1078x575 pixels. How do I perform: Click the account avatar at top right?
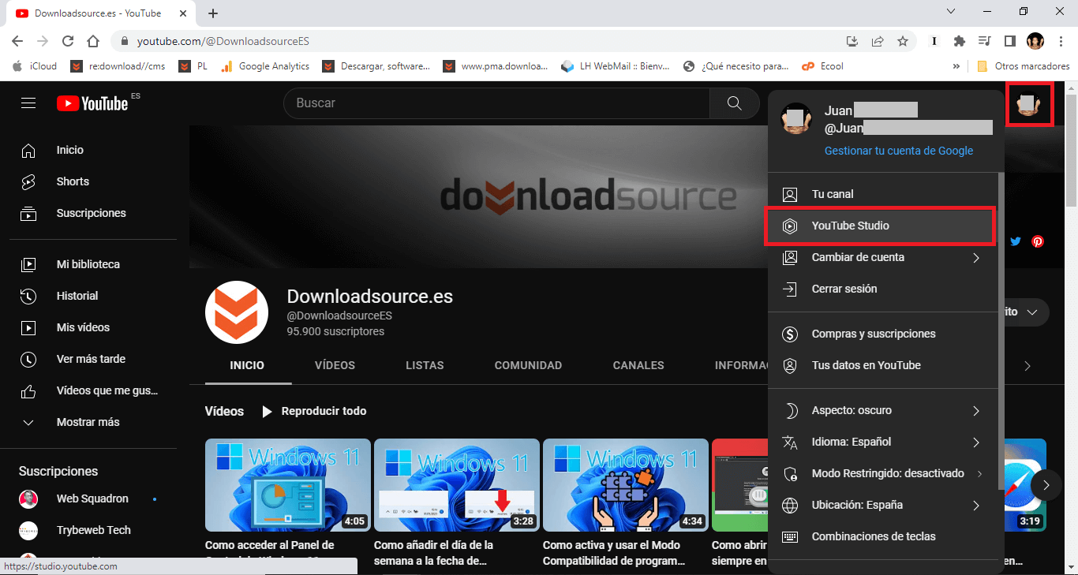[1027, 103]
